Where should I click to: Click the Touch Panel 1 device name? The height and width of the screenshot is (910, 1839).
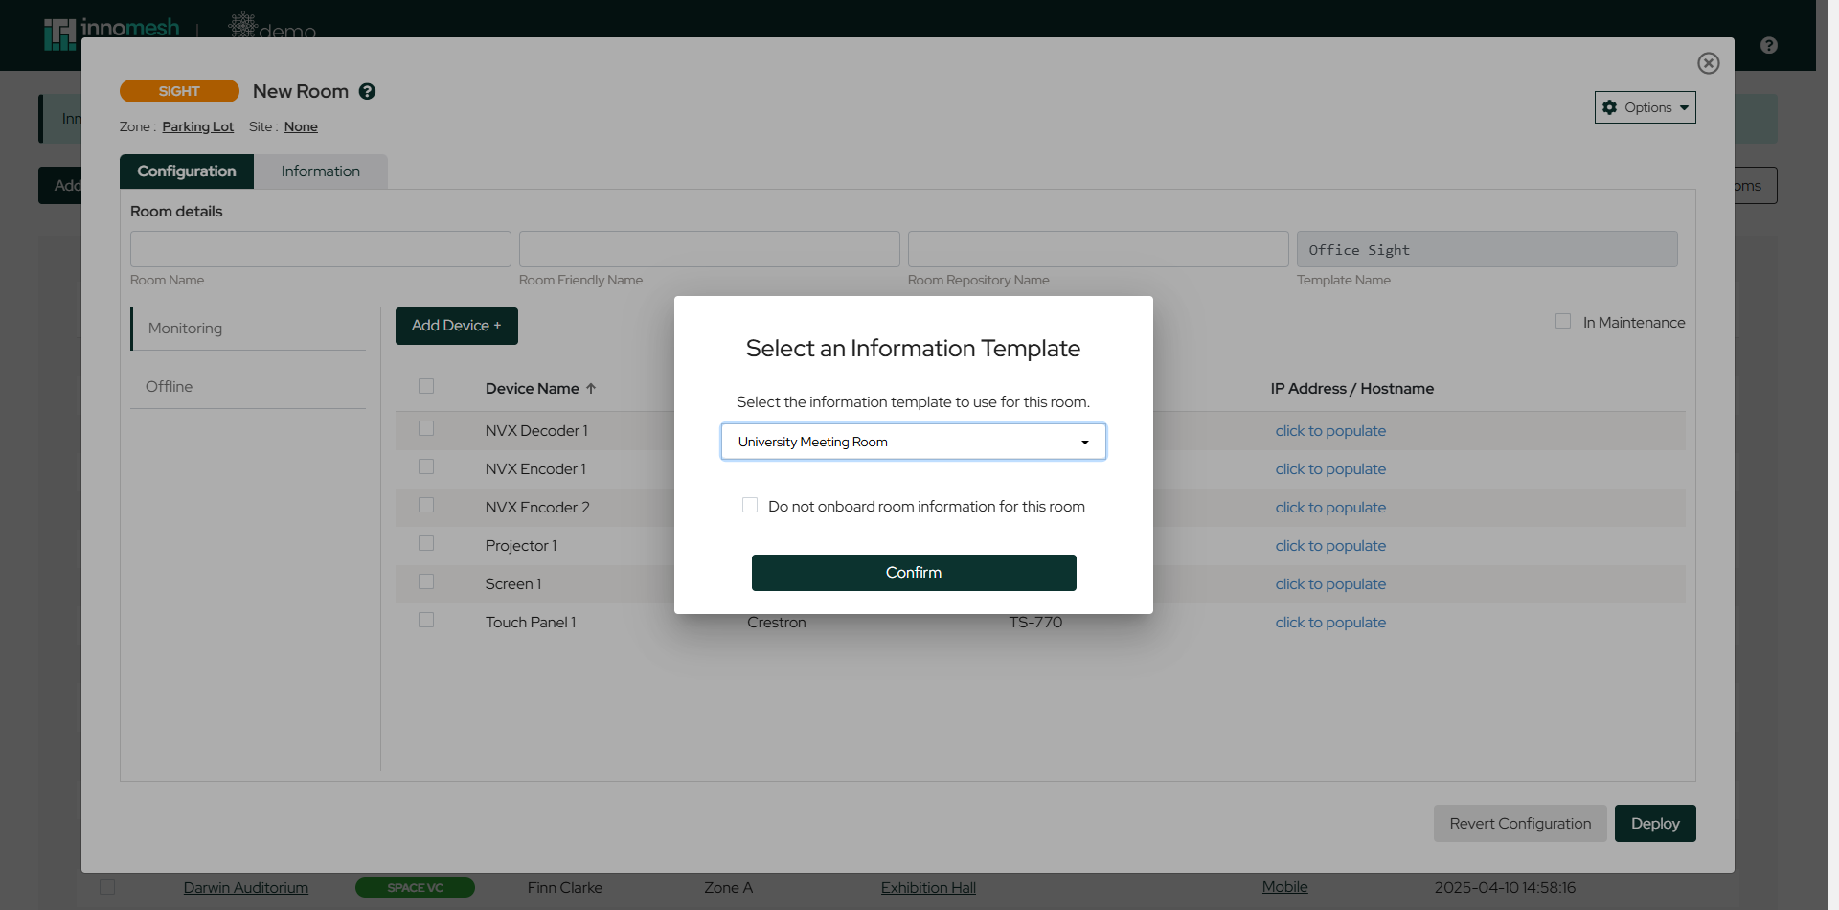pos(531,623)
